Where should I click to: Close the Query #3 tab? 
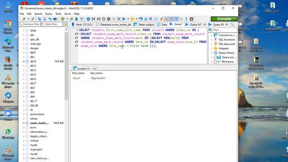tap(227, 24)
